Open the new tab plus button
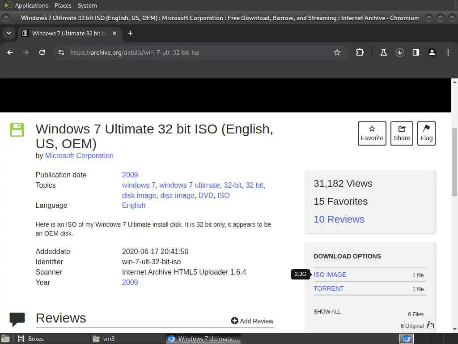Viewport: 458px width, 344px height. [x=131, y=33]
